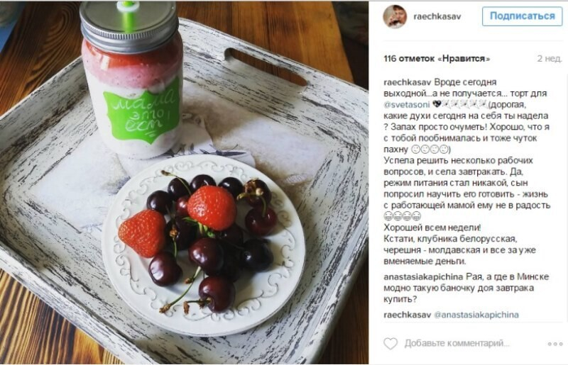
Task: Click the Подписаться follow button
Action: point(522,16)
